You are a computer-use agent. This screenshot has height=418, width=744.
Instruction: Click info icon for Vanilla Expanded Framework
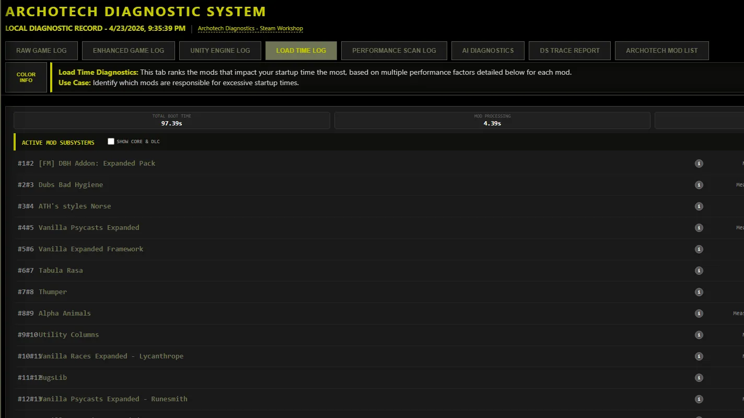point(699,249)
